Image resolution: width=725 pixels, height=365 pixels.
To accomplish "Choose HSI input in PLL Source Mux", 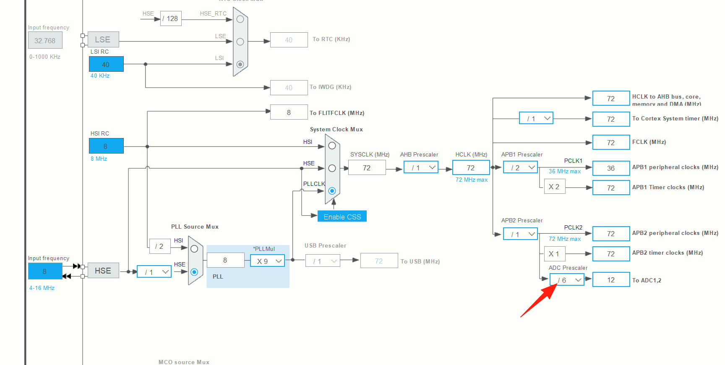I will [x=194, y=249].
